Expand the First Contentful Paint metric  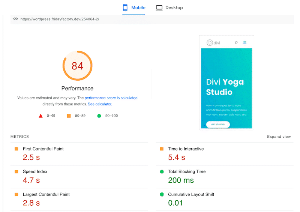tap(43, 149)
